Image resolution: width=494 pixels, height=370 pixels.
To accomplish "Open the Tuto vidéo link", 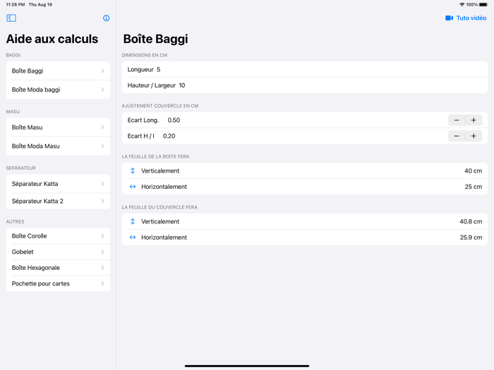I will point(471,18).
